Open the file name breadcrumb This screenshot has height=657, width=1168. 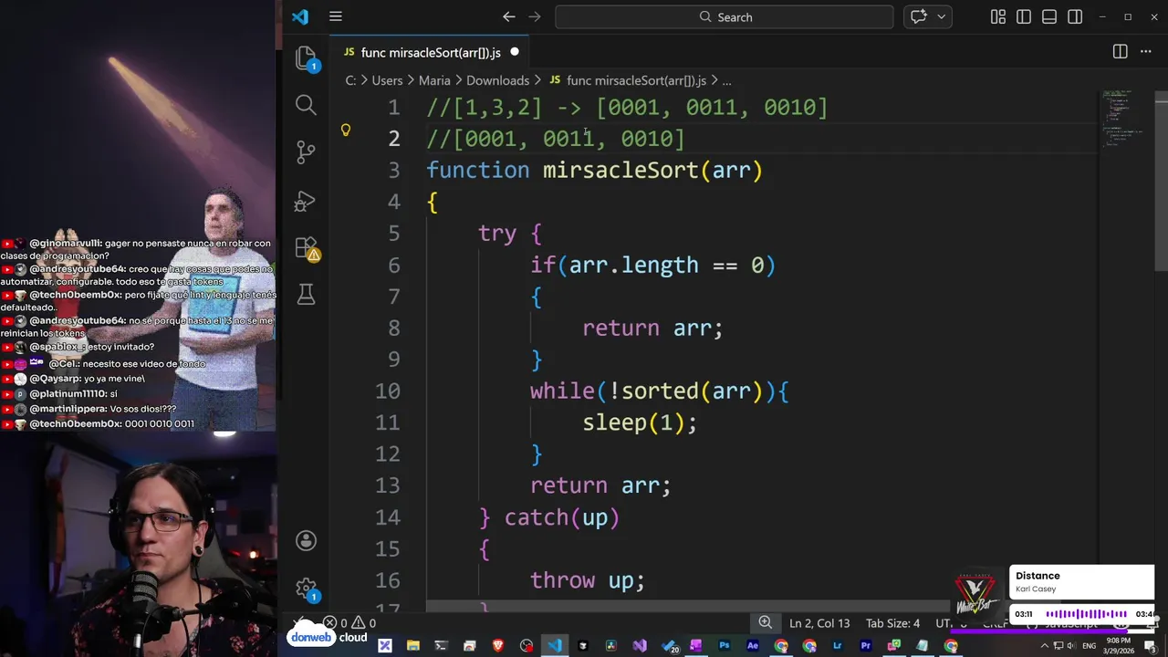tap(627, 80)
